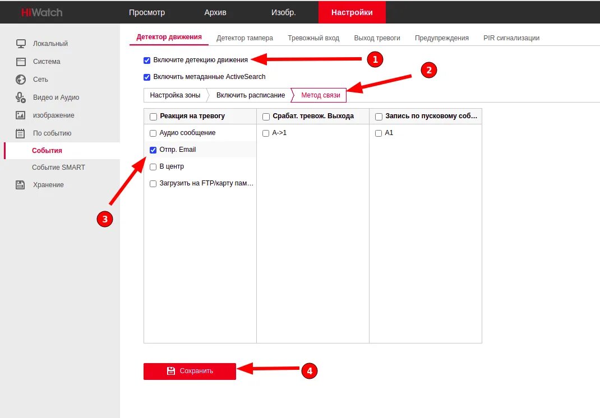
Task: Click the Видео и Аудио microphone icon
Action: click(21, 97)
